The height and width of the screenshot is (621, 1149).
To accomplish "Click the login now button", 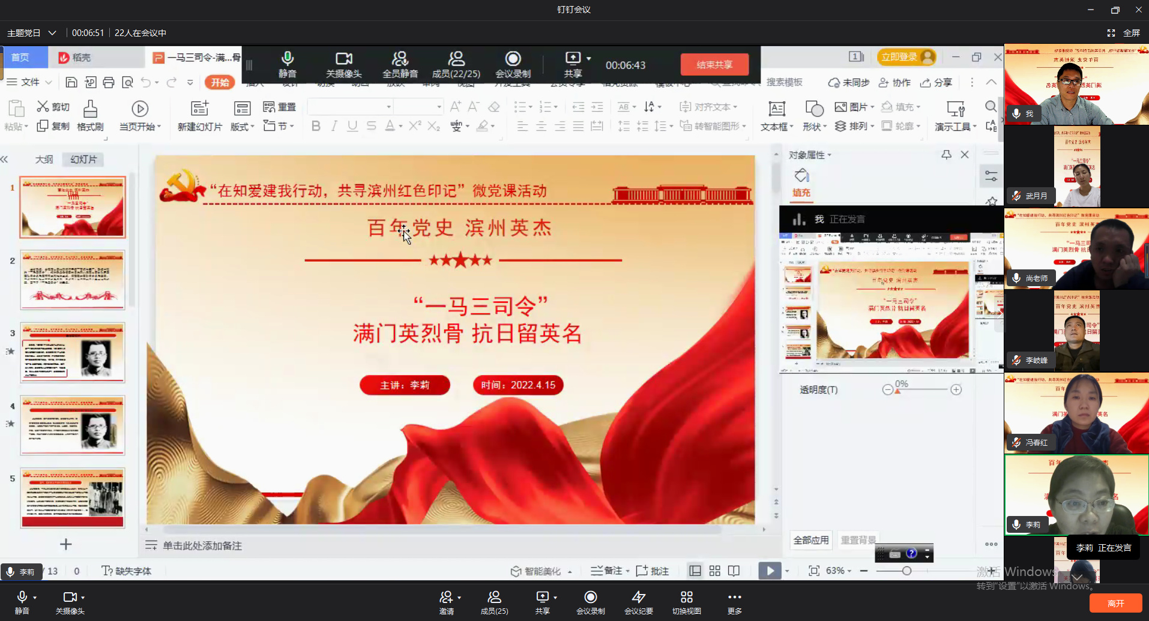I will pos(906,57).
